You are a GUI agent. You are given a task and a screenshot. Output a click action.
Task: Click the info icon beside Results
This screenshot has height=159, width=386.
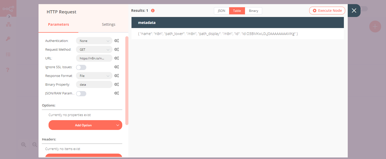click(153, 11)
